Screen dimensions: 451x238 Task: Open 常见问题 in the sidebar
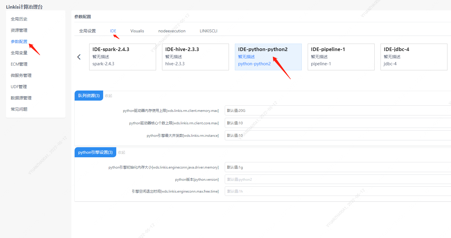(x=19, y=109)
